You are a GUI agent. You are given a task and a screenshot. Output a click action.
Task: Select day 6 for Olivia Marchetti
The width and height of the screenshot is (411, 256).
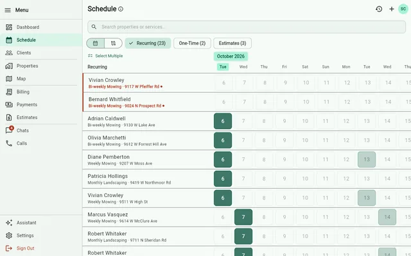click(x=223, y=140)
